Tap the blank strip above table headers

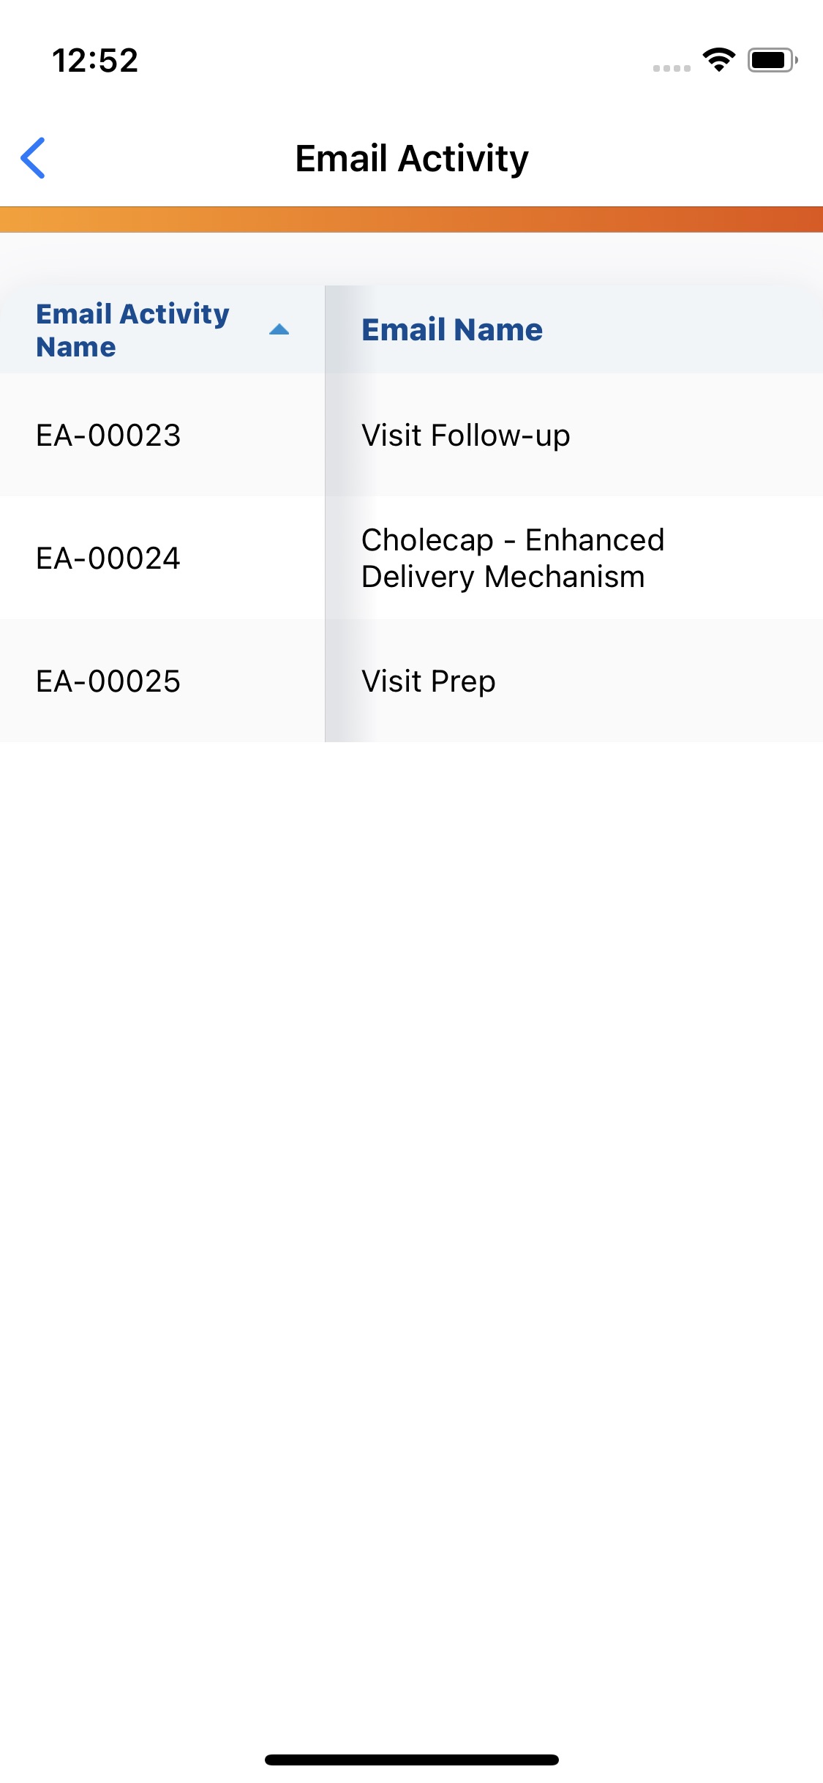point(411,259)
